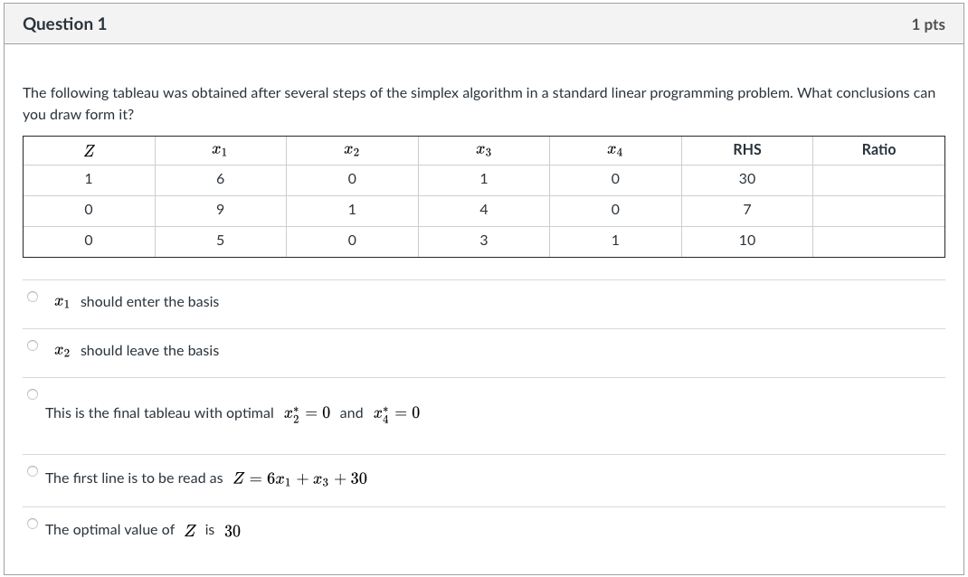Viewport: 968px width, 577px height.
Task: Click the x2 column header
Action: (x=352, y=149)
